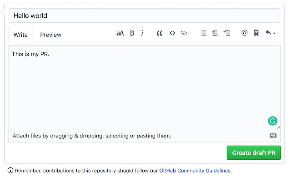The width and height of the screenshot is (291, 182).
Task: Switch to the Preview tab
Action: tap(50, 35)
